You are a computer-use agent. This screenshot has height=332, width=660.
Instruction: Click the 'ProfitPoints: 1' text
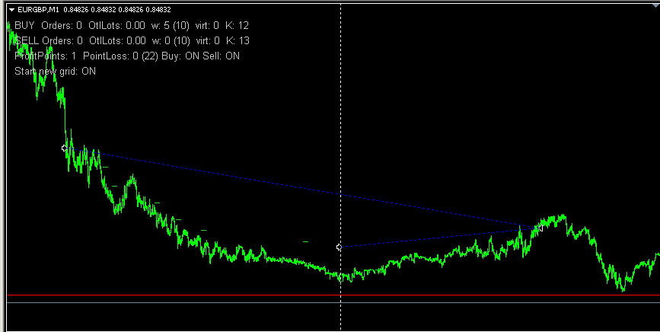[x=46, y=56]
